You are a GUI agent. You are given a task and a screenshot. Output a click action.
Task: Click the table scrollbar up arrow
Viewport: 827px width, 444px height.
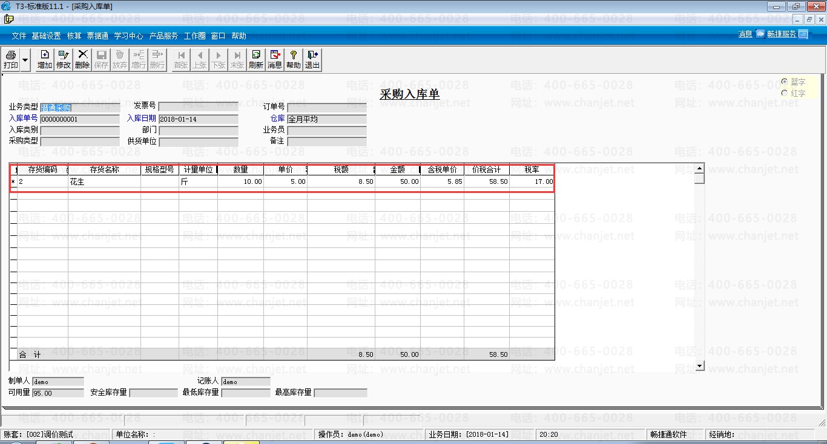click(700, 169)
